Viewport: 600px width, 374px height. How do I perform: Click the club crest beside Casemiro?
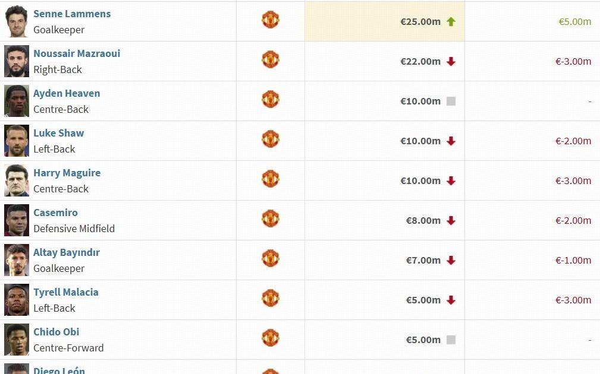271,218
